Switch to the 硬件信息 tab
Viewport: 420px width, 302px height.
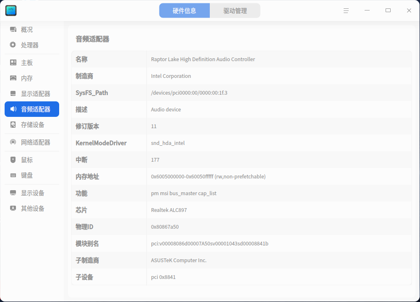(184, 11)
